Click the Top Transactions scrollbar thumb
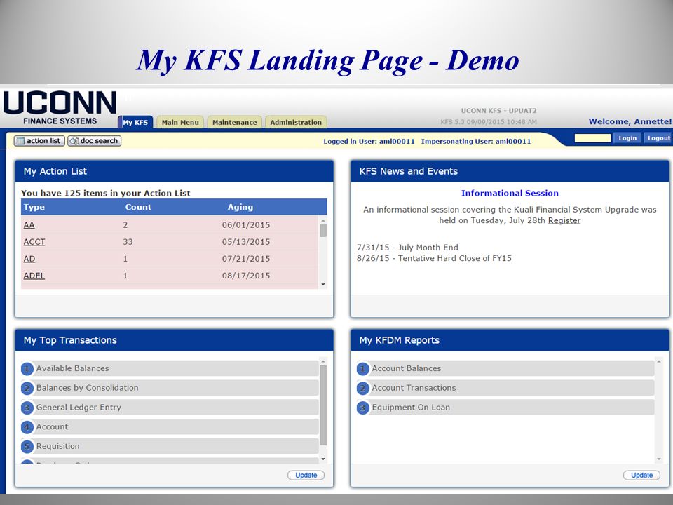Viewport: 673px width, 505px height. 323,405
